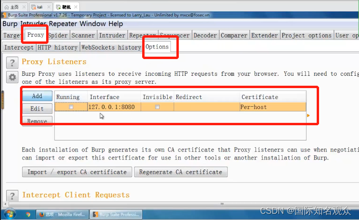The width and height of the screenshot is (359, 220).
Task: Open help for Intercept Client Requests
Action: coord(12,196)
